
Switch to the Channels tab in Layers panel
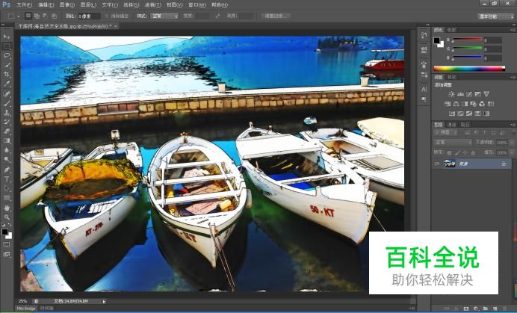pos(451,125)
